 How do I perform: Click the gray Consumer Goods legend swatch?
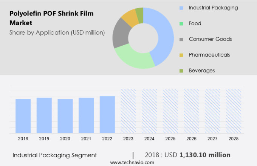tap(182, 39)
